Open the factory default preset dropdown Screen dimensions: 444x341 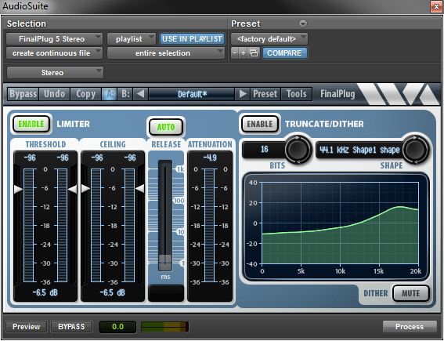pyautogui.click(x=269, y=39)
